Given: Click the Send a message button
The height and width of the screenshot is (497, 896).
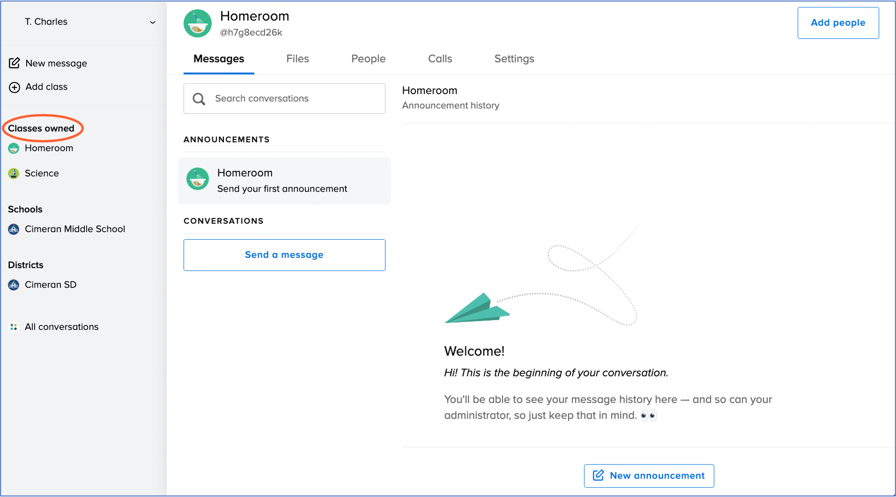Looking at the screenshot, I should (284, 255).
